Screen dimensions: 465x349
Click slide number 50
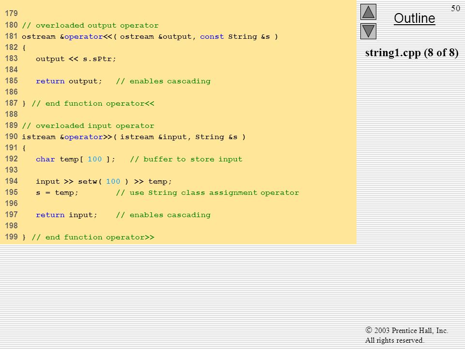tap(455, 8)
